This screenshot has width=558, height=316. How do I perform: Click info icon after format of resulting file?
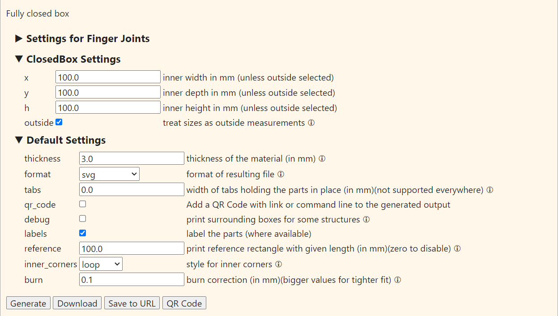(x=281, y=174)
